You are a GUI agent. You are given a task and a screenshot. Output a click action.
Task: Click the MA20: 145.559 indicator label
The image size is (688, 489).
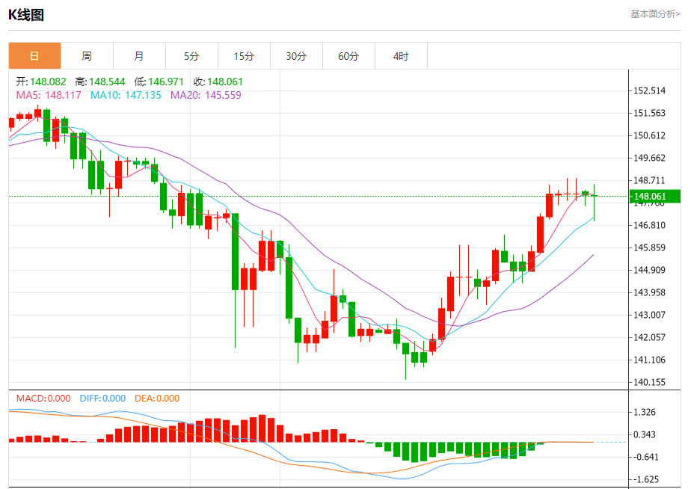pos(206,95)
